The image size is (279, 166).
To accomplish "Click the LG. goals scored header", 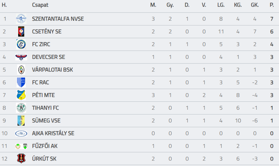I will point(221,5).
